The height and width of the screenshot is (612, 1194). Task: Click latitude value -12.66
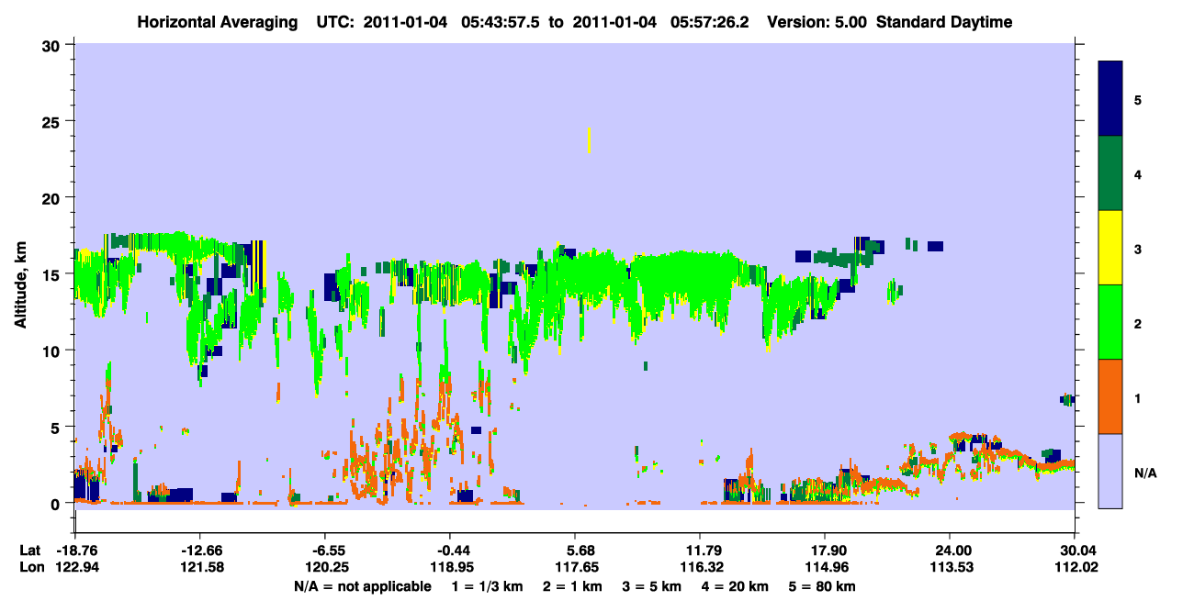coord(199,551)
